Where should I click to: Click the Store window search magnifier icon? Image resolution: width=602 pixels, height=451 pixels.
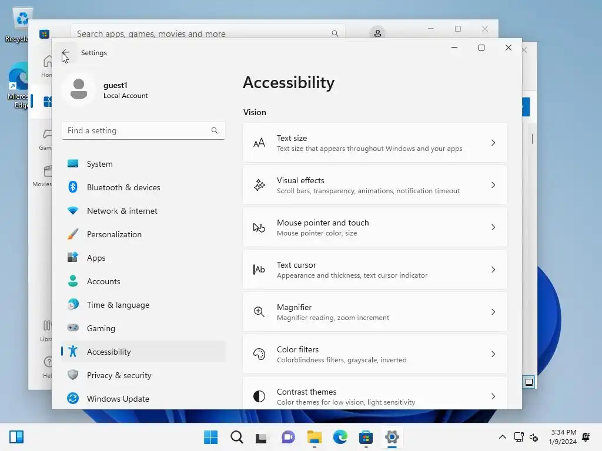[x=335, y=33]
